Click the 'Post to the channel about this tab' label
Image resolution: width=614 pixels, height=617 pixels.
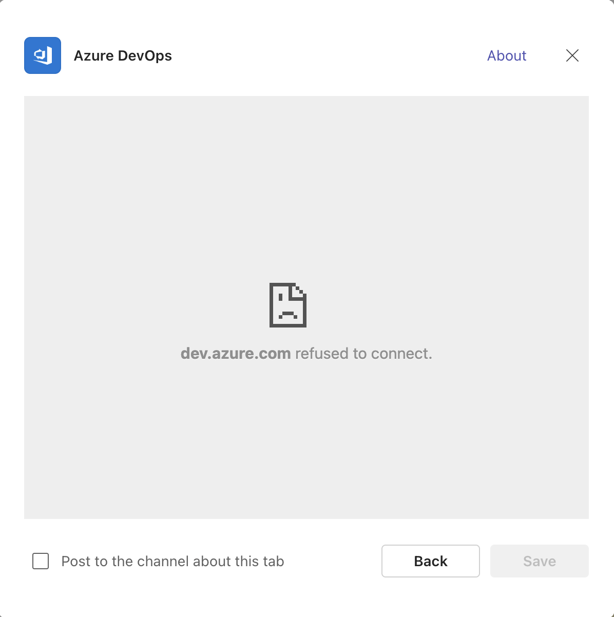[172, 561]
